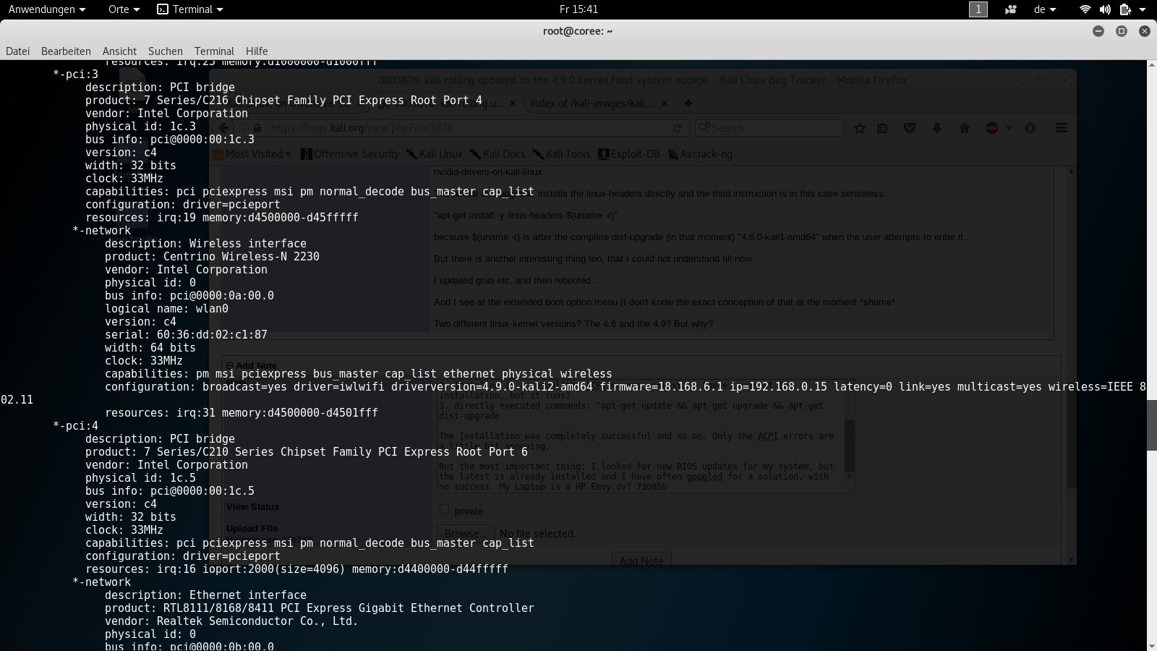Expand the Anwendungen applications menu
Screen dimensions: 1157x651
(x=47, y=9)
